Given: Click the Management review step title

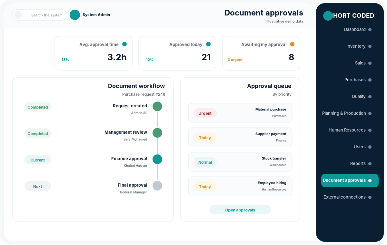Looking at the screenshot, I should (x=126, y=132).
